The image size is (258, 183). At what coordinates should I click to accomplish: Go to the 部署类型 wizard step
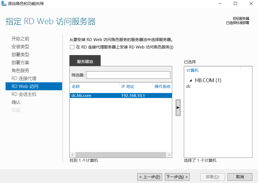point(20,55)
